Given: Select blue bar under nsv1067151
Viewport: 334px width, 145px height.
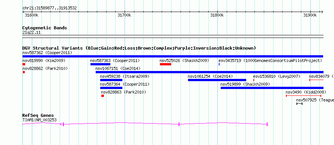Looking at the screenshot, I should [210, 72].
